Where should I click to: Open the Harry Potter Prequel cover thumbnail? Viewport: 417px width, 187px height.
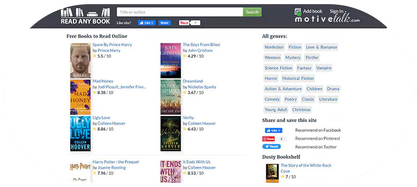(80, 171)
